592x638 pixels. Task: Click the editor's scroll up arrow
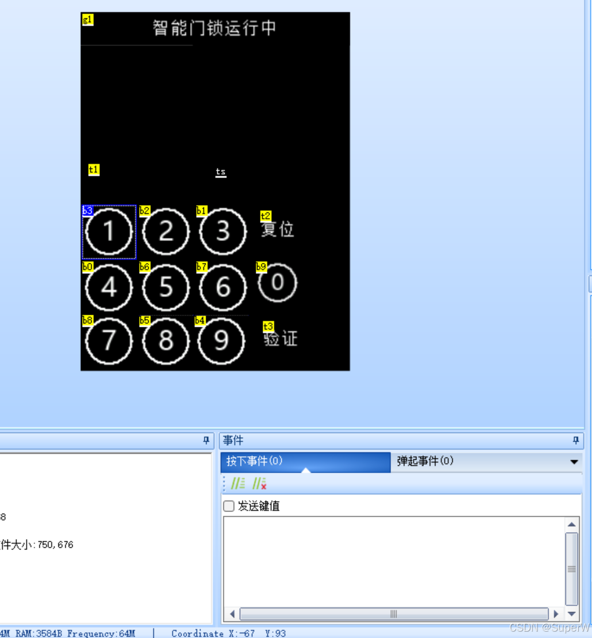(x=572, y=525)
